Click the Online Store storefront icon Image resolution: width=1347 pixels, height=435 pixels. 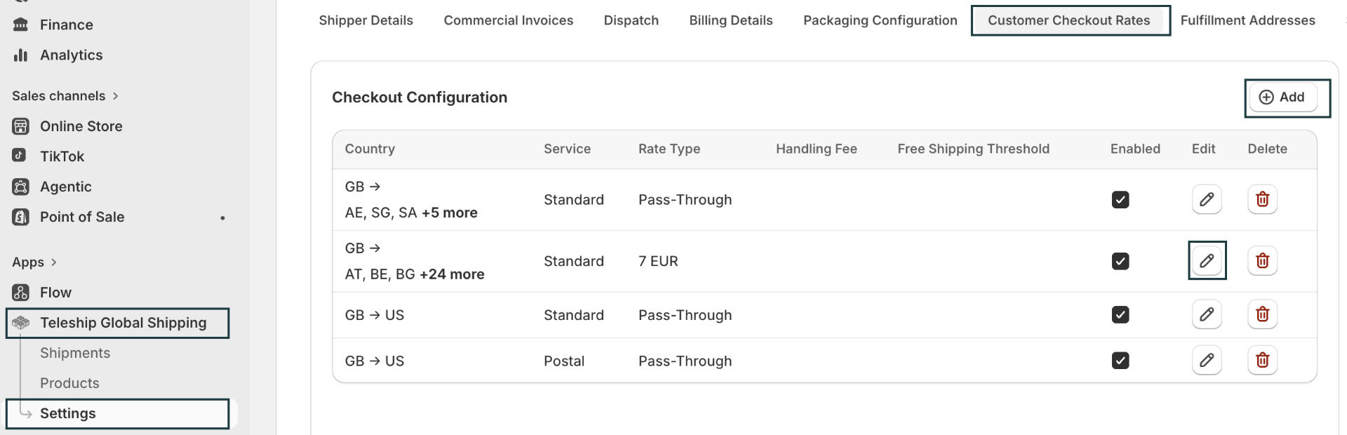click(21, 126)
